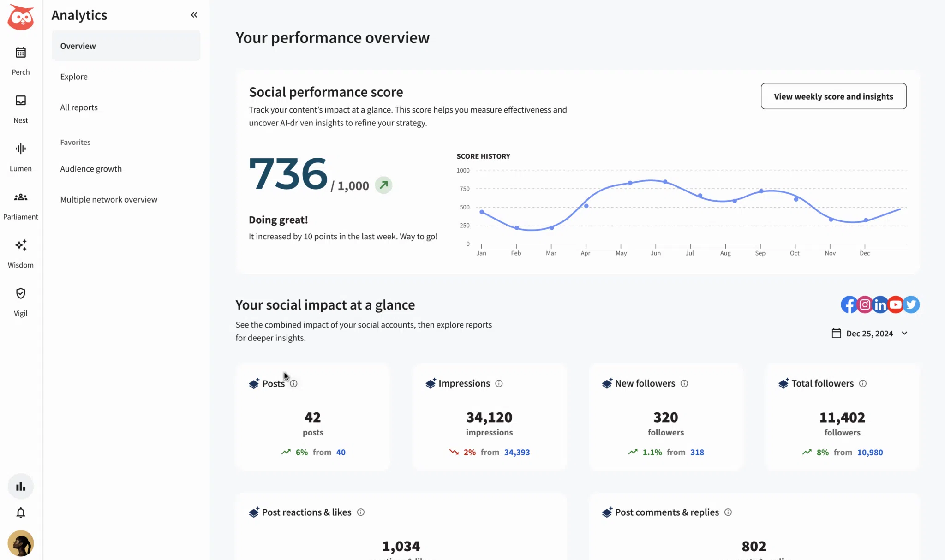Open the Dec 25, 2024 date dropdown
945x560 pixels.
coord(870,333)
